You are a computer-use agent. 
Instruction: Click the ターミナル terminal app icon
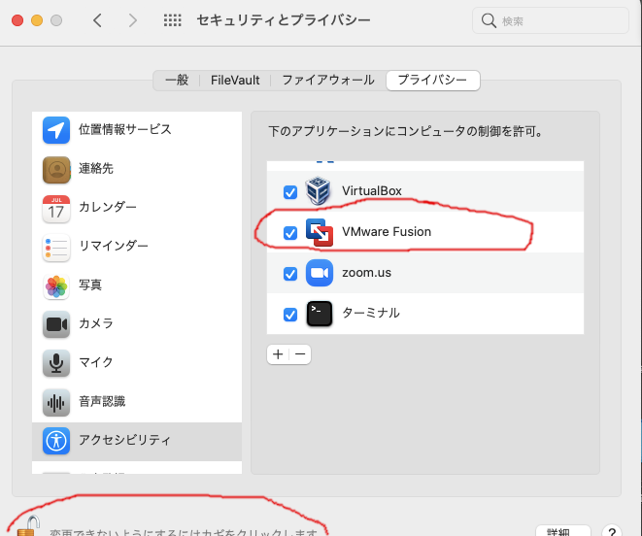click(x=320, y=314)
